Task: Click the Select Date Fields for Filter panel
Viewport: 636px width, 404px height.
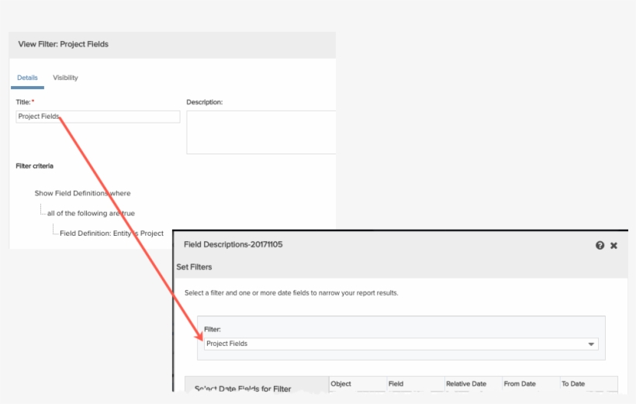Action: pyautogui.click(x=243, y=388)
